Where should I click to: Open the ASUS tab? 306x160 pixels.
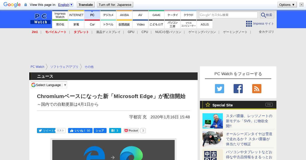point(205,24)
